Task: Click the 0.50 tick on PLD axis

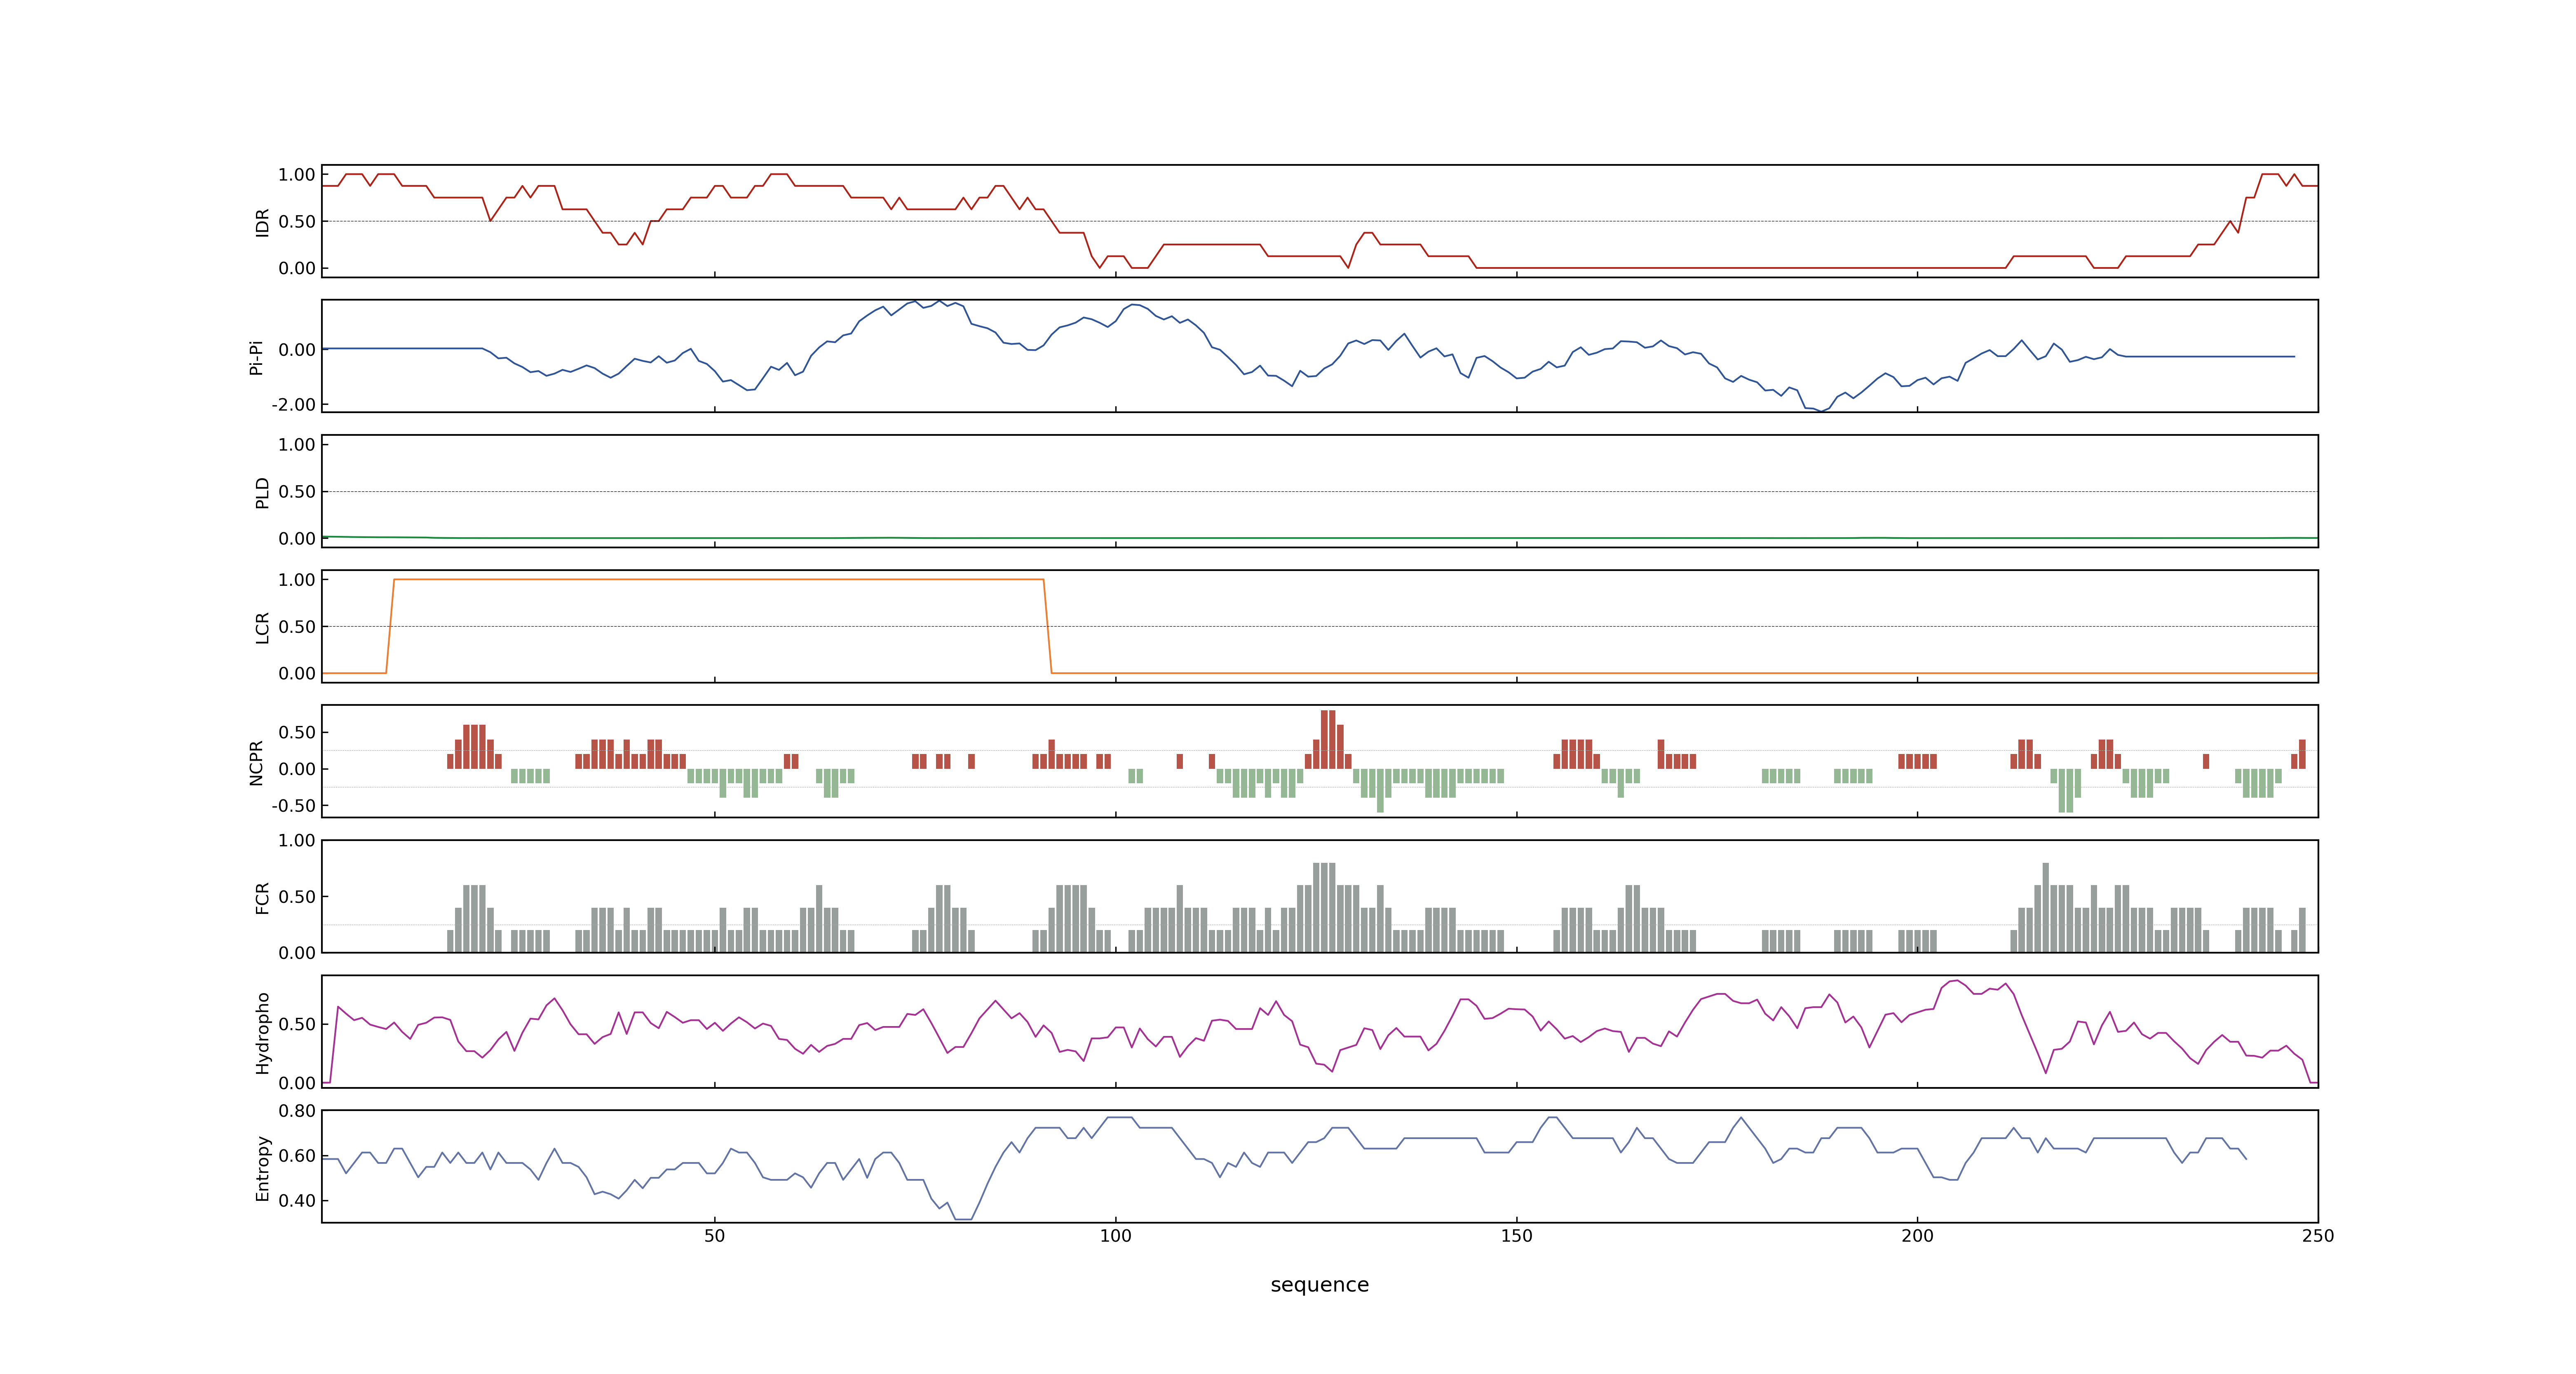Action: (297, 492)
